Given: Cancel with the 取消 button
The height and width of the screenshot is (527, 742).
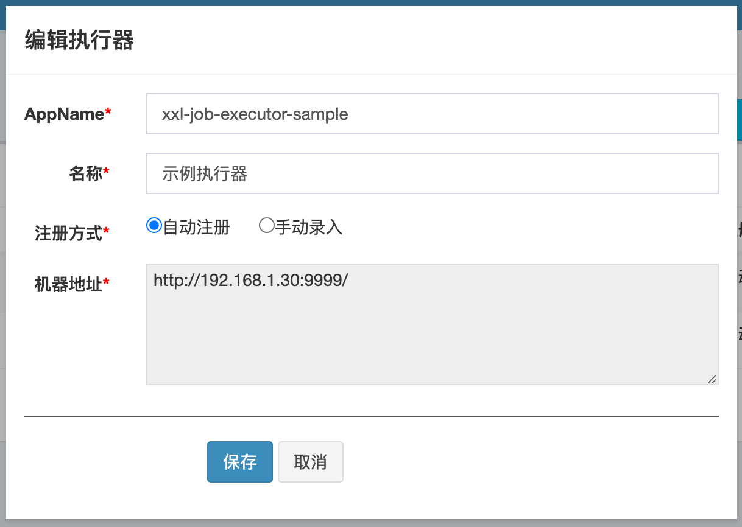Looking at the screenshot, I should tap(310, 462).
